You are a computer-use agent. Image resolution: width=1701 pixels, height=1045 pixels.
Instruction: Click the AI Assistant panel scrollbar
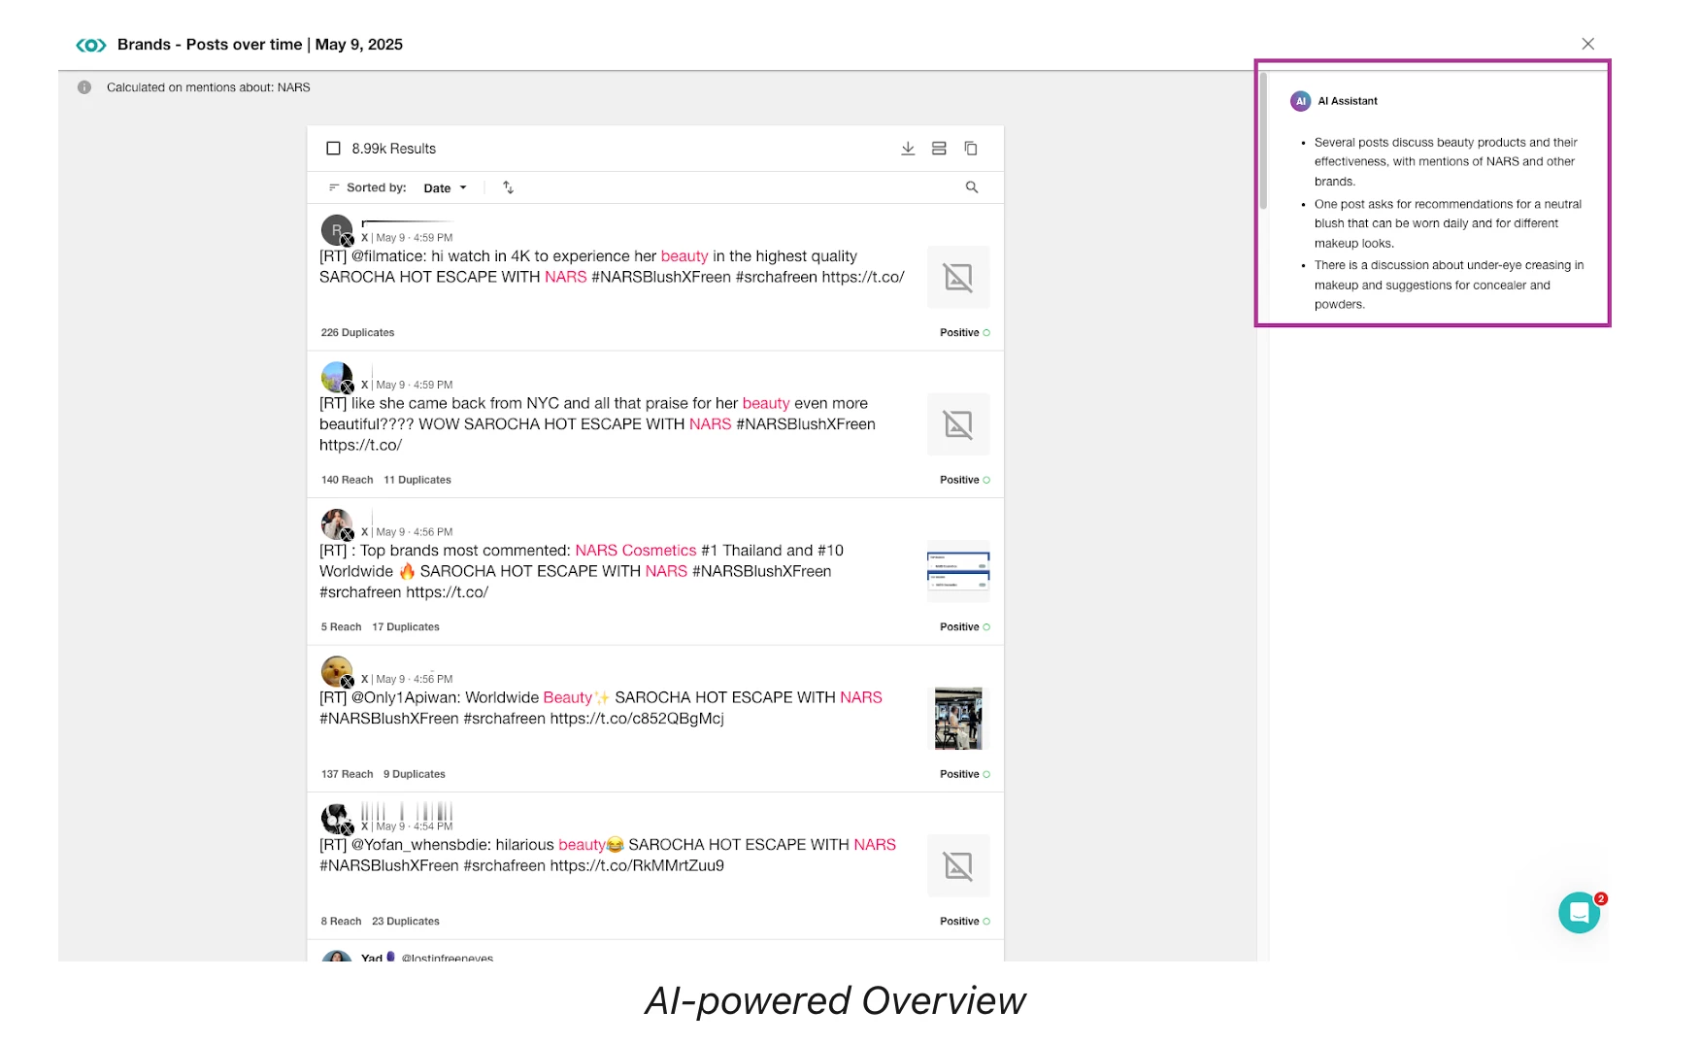tap(1263, 141)
